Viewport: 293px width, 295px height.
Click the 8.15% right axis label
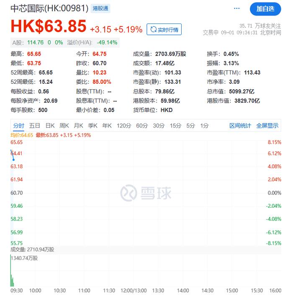coord(274,142)
